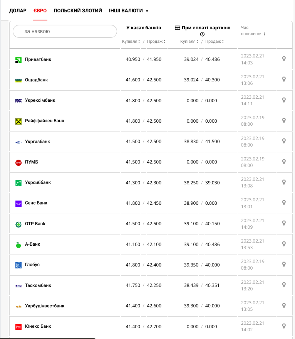295x339 pixels.
Task: Click the Юнекс Банк red logo
Action: coord(18,327)
